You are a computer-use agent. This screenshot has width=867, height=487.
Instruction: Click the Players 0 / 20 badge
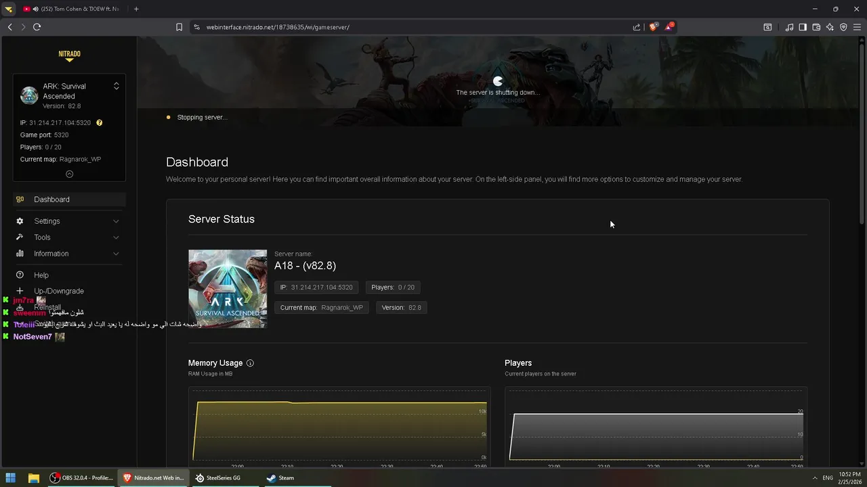[x=393, y=287]
